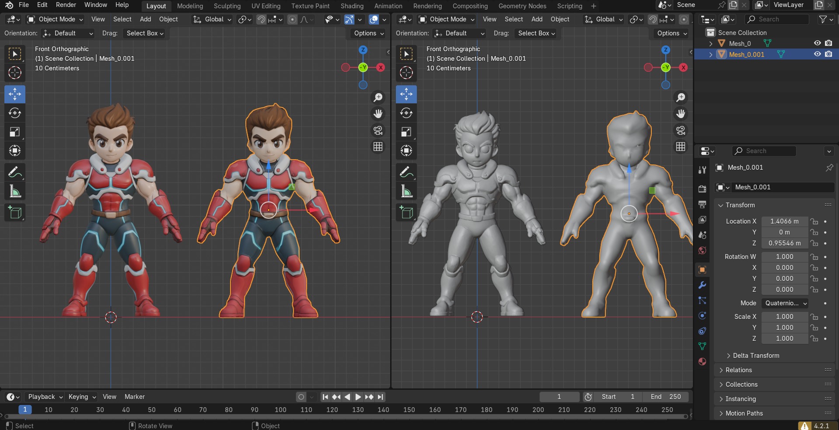Open the Modifiers properties tab
Image resolution: width=839 pixels, height=430 pixels.
pos(703,285)
